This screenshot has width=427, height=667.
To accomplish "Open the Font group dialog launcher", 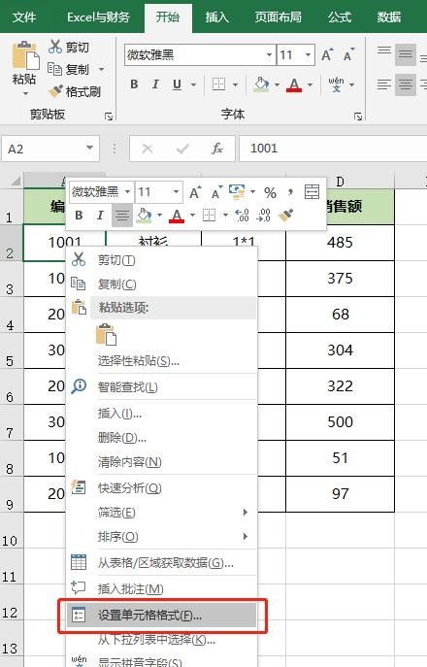I will [358, 117].
